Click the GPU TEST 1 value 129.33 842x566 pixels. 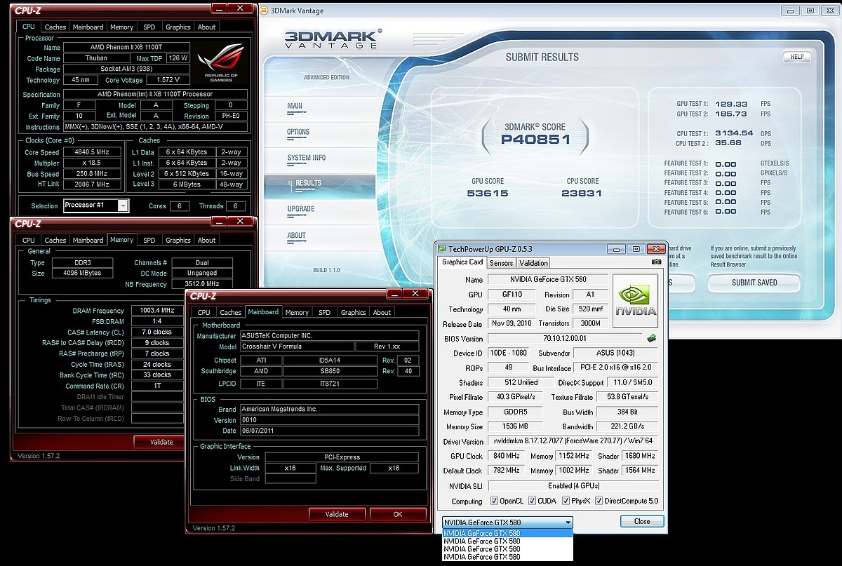[x=732, y=103]
